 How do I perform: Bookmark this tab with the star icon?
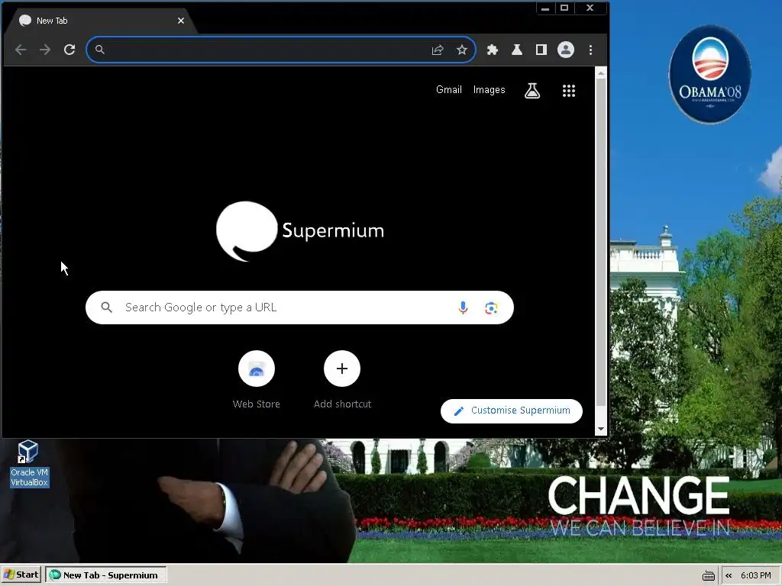(462, 50)
